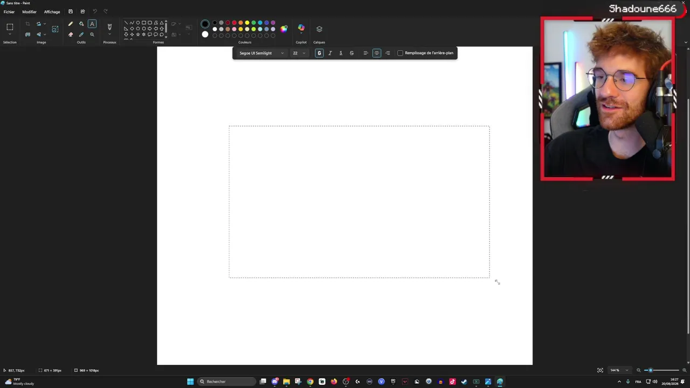
Task: Select the secondary color white circle
Action: [205, 34]
